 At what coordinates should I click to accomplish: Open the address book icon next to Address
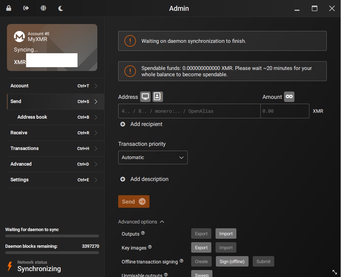(157, 97)
